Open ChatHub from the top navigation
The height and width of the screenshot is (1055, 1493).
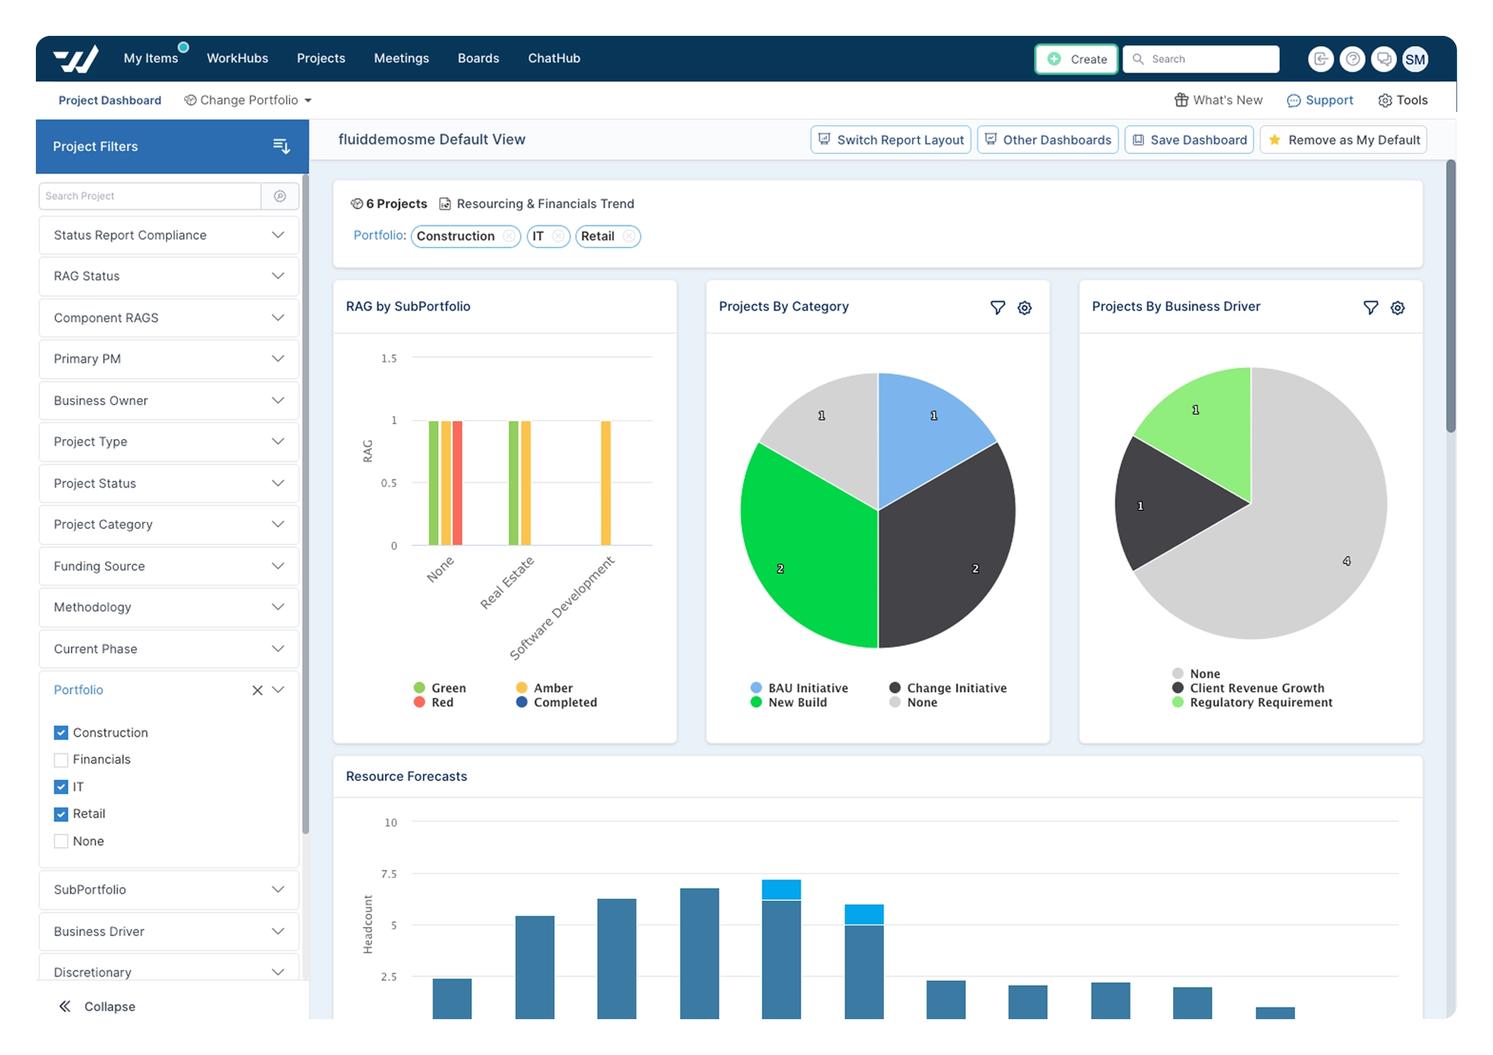pos(553,58)
